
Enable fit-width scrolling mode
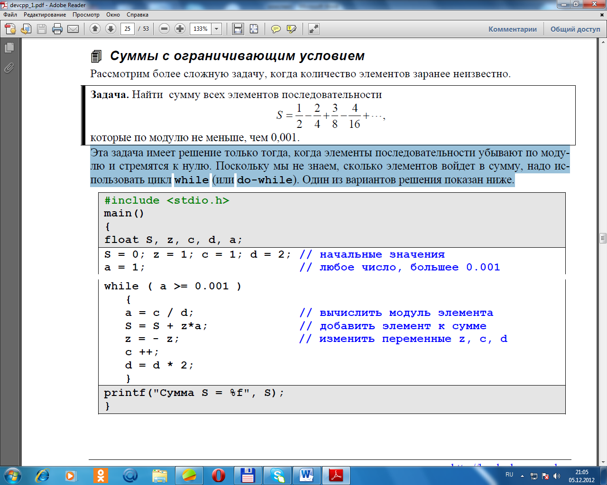[238, 29]
